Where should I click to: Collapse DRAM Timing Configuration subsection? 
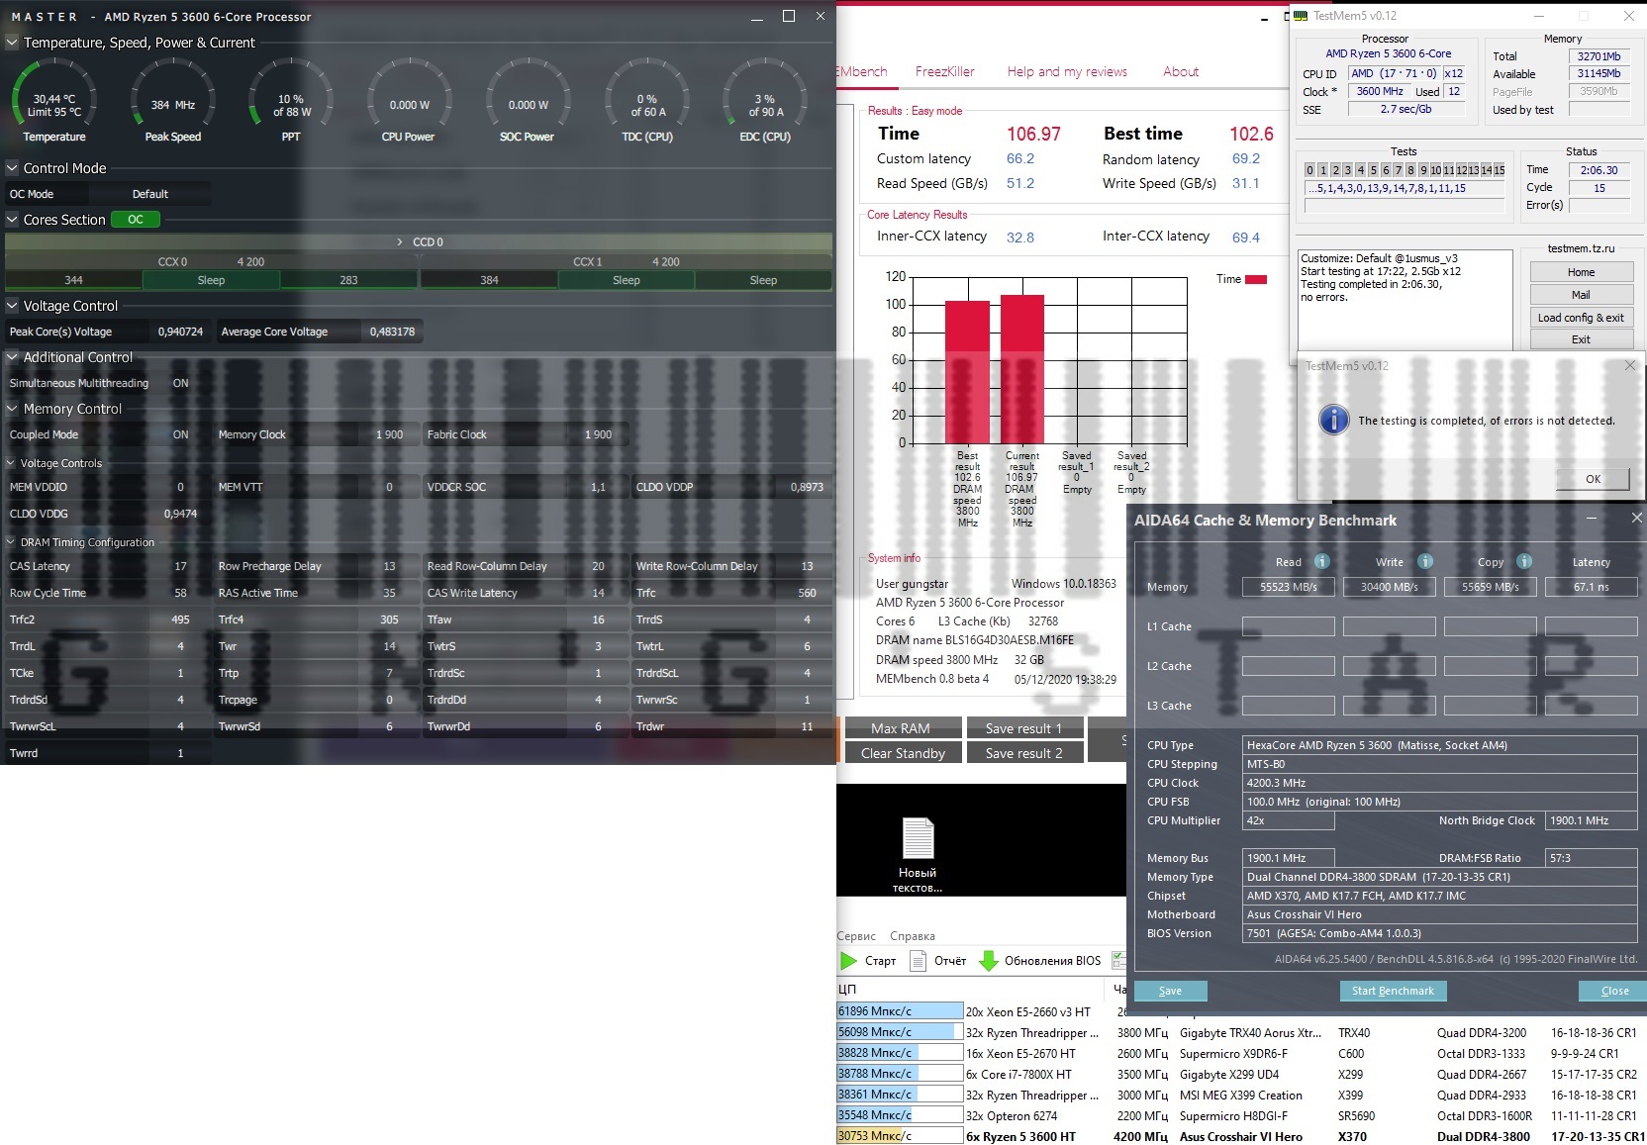coord(11,542)
